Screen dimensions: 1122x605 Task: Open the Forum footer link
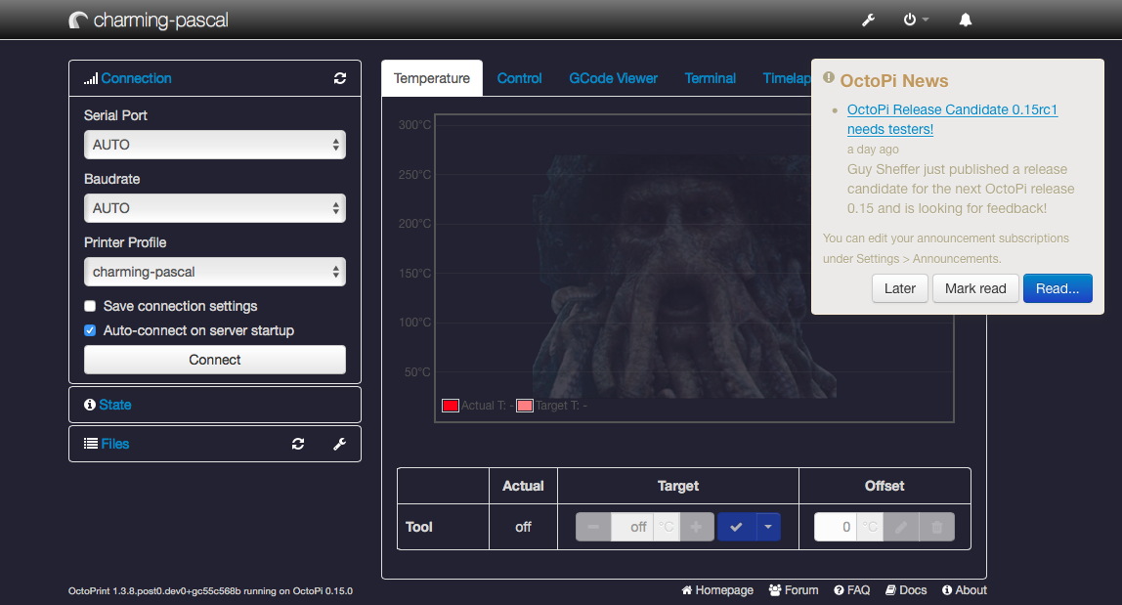pyautogui.click(x=794, y=590)
